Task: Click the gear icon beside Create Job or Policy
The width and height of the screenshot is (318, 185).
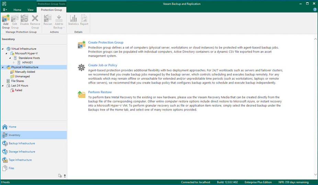Action: tap(81, 68)
